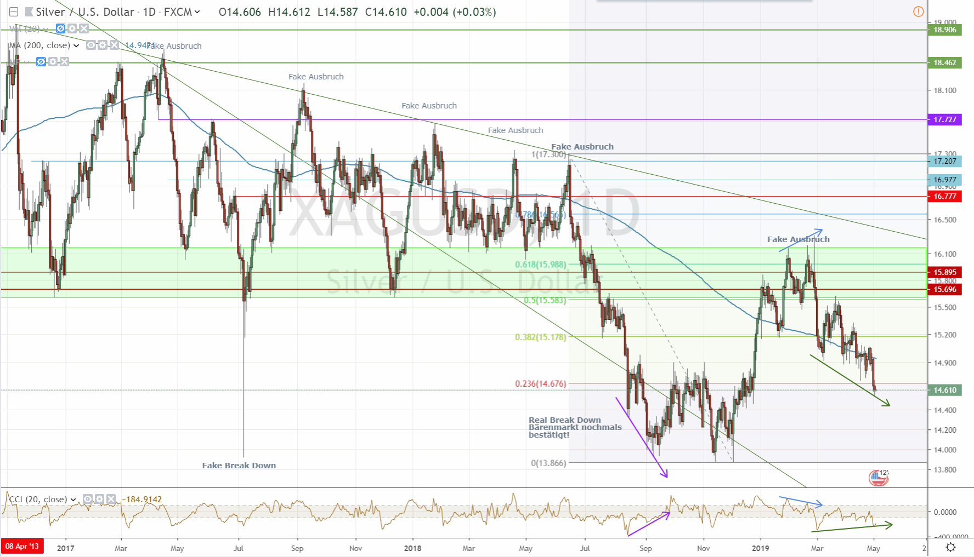
Task: Open chart settings gear at bottom right
Action: pos(951,547)
